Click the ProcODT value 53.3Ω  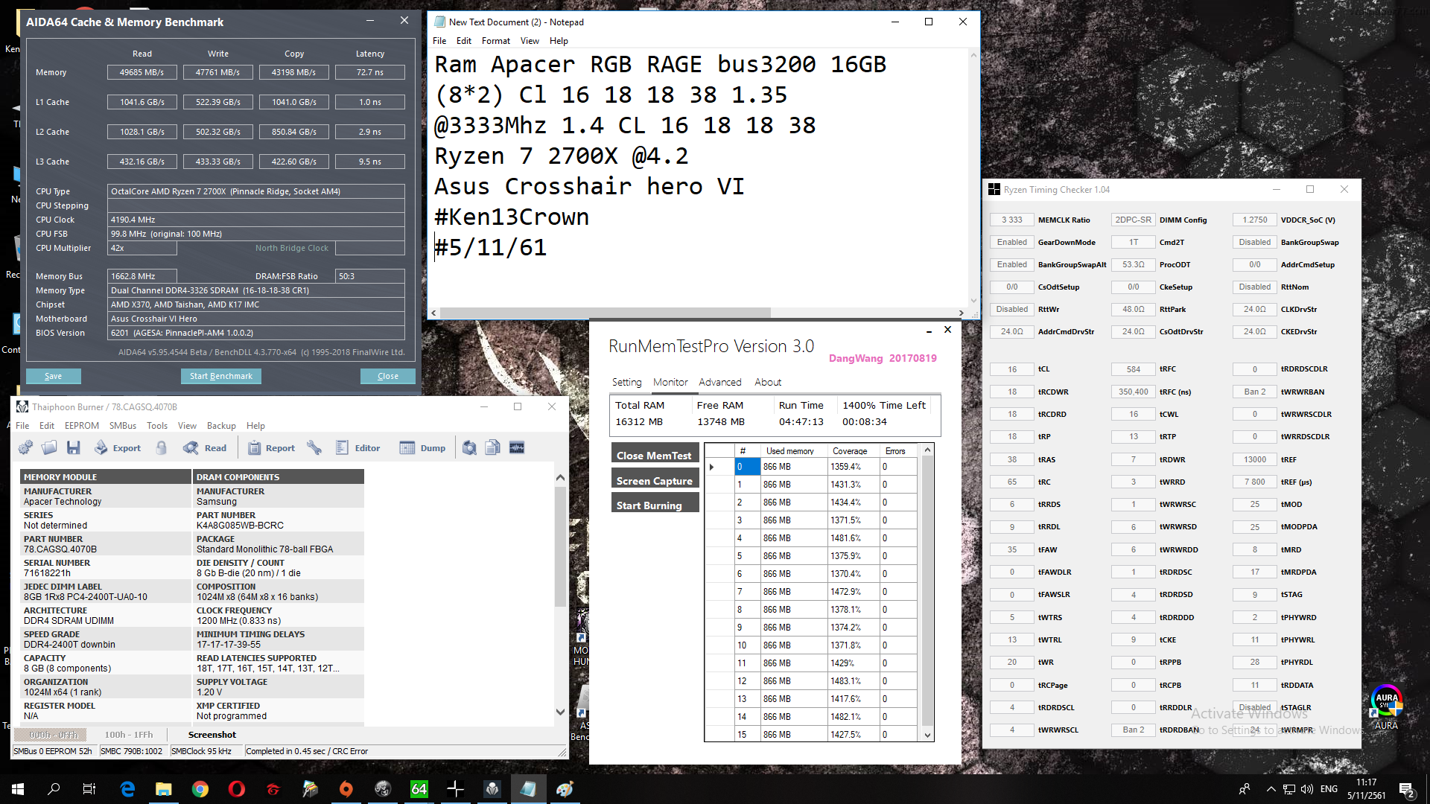pyautogui.click(x=1134, y=264)
